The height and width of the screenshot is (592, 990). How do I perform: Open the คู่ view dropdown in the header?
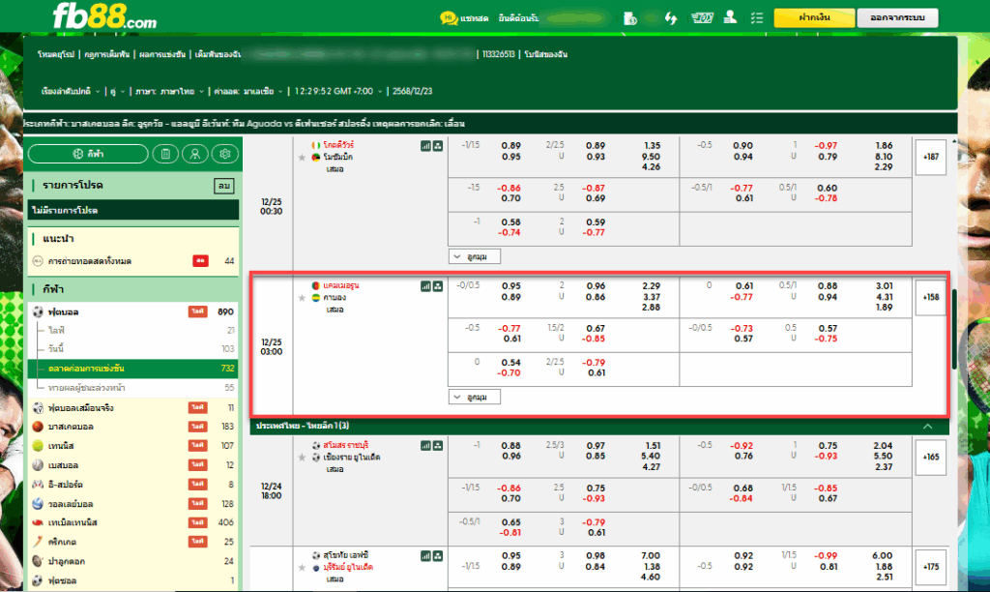[117, 91]
